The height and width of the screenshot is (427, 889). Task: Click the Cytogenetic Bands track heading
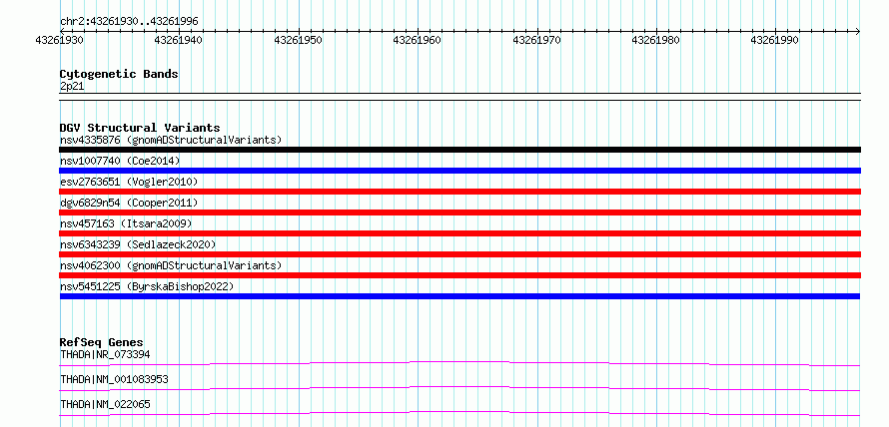point(119,74)
